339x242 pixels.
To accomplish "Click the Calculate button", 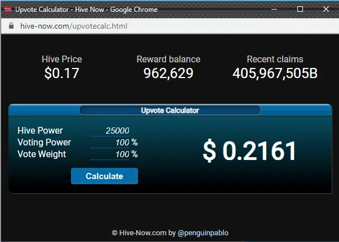I will pos(104,176).
